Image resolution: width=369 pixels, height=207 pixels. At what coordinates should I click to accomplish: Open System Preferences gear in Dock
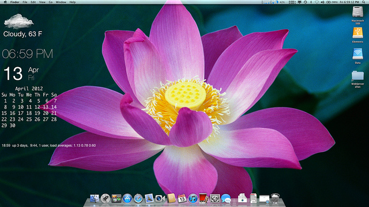[215, 198]
